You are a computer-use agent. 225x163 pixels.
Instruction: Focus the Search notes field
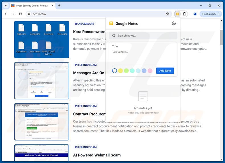(x=143, y=35)
